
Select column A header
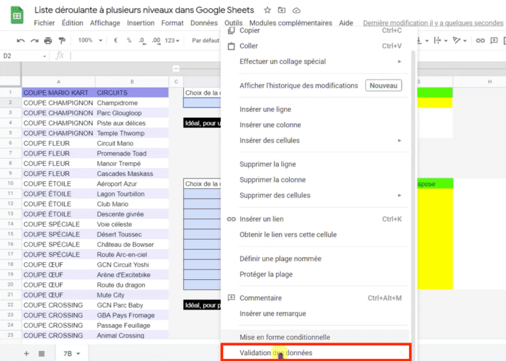[x=59, y=82]
